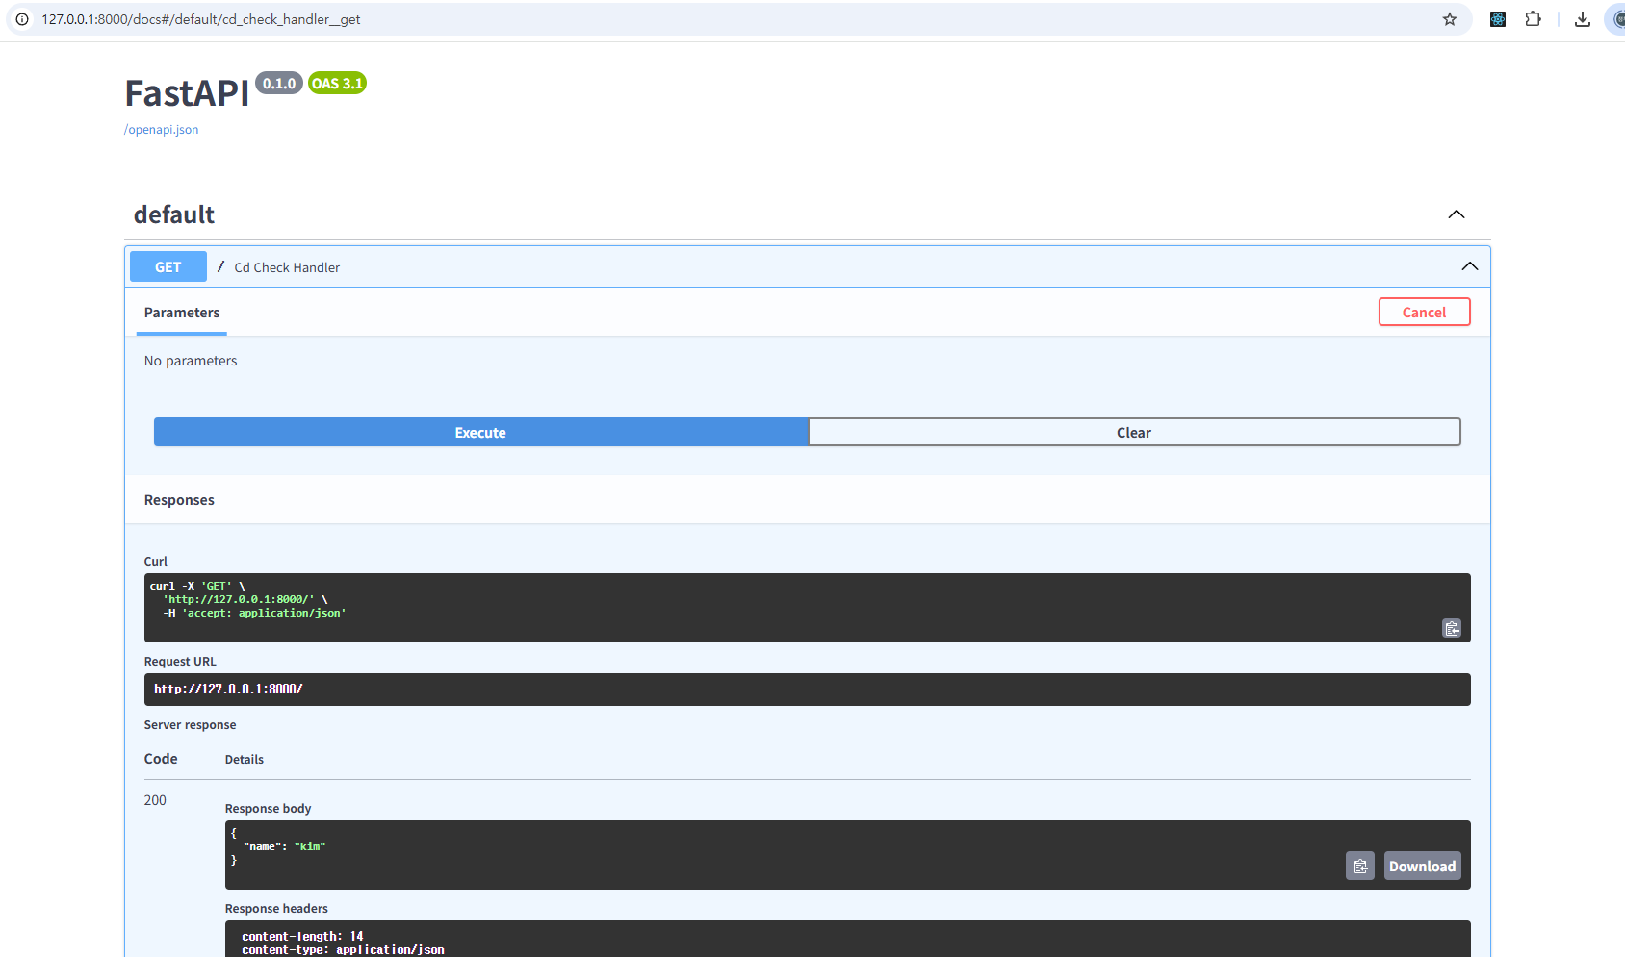Click the 0.1.0 version badge
The width and height of the screenshot is (1625, 957).
[x=279, y=84]
